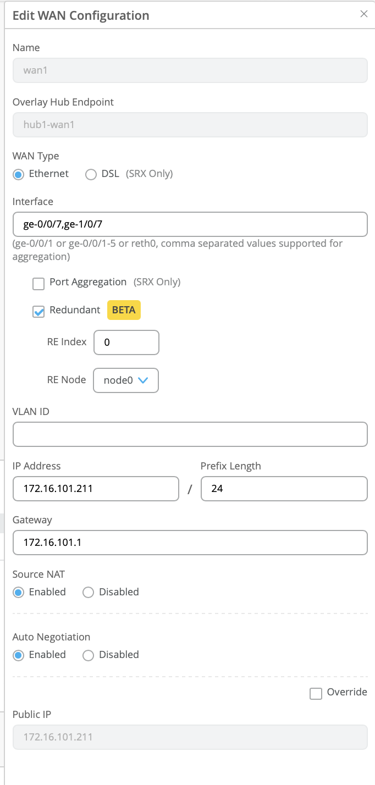Select Ethernet WAN type
This screenshot has width=375, height=785.
19,174
